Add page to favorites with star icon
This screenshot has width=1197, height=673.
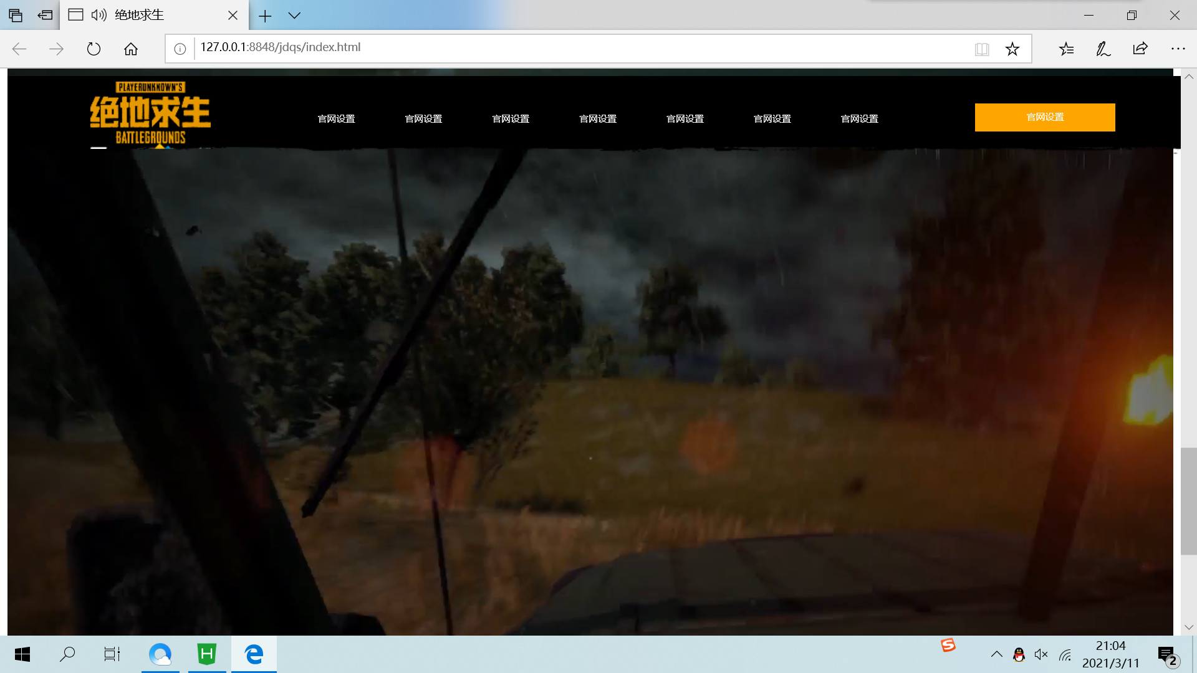[x=1012, y=49]
